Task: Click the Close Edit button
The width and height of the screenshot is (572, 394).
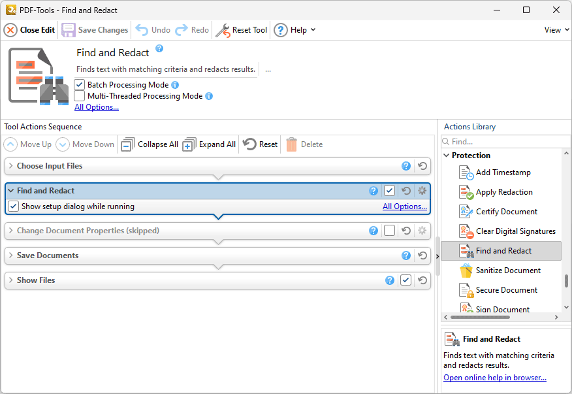Action: coord(29,30)
